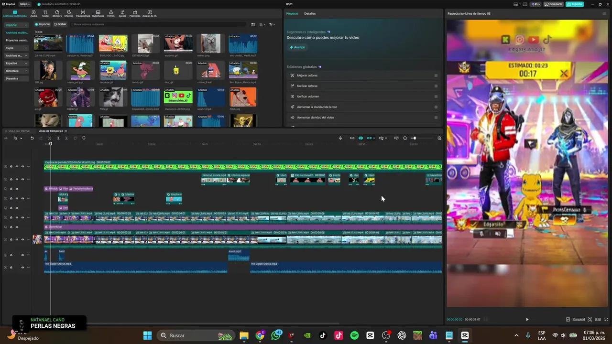
Task: Expand the Espacios sidebar section
Action: [17, 63]
